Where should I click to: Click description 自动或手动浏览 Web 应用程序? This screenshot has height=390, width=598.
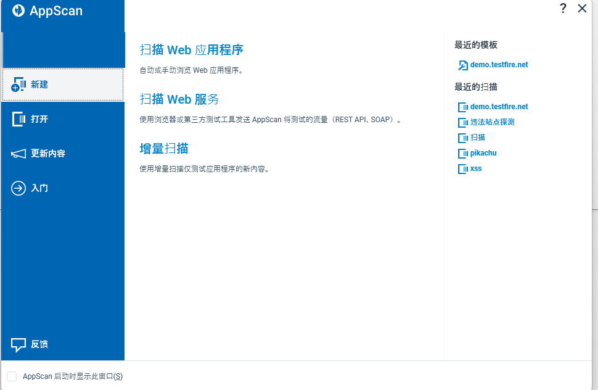pos(192,70)
